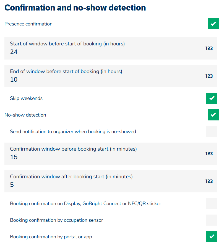Click the "Skip weekends" label text
Screen dimensions: 219x245
click(x=26, y=98)
